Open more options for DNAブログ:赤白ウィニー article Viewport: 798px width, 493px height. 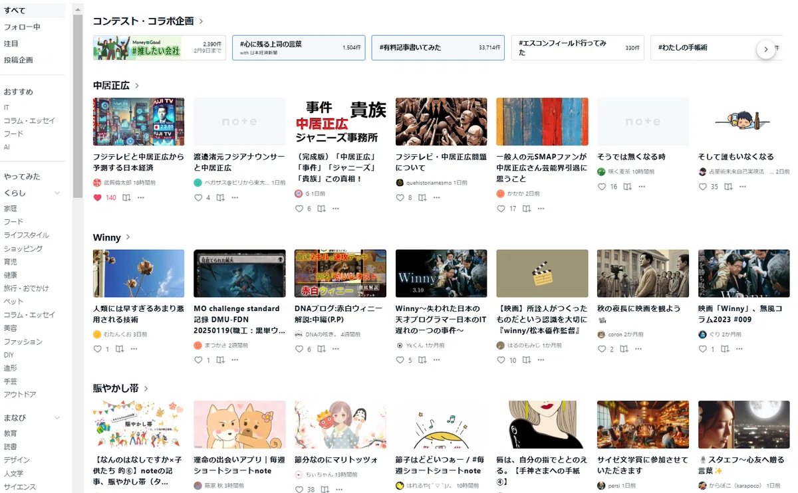click(337, 349)
